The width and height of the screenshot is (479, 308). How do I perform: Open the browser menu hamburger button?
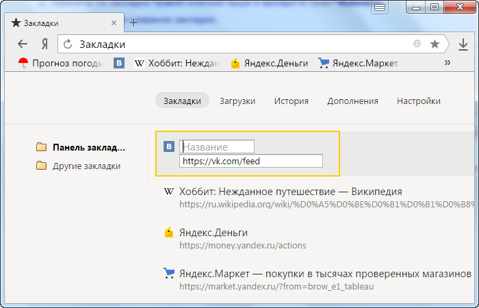pyautogui.click(x=380, y=8)
